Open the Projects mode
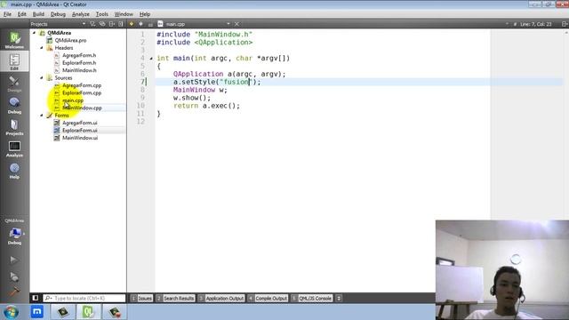The height and width of the screenshot is (320, 569). [x=14, y=127]
